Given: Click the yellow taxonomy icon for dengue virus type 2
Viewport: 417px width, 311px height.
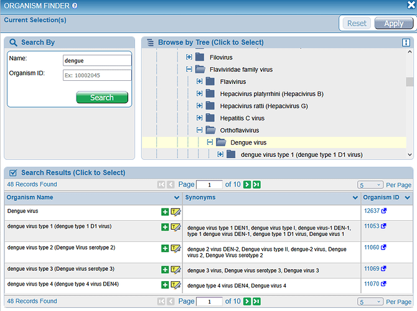Looking at the screenshot, I should [176, 249].
